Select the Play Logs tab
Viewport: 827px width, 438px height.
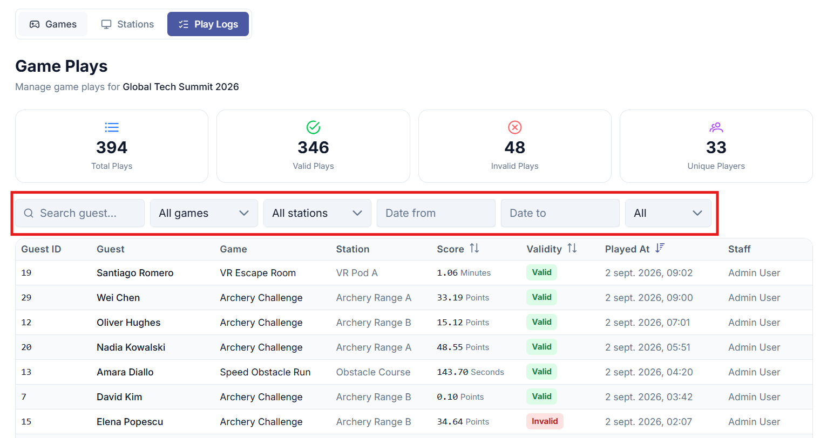pos(208,24)
